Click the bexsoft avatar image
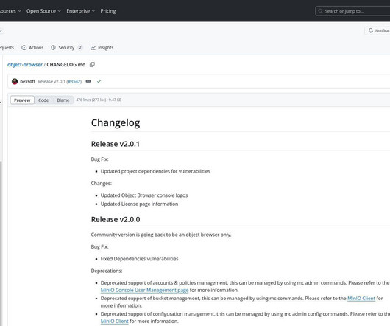390x326 pixels. tap(15, 81)
